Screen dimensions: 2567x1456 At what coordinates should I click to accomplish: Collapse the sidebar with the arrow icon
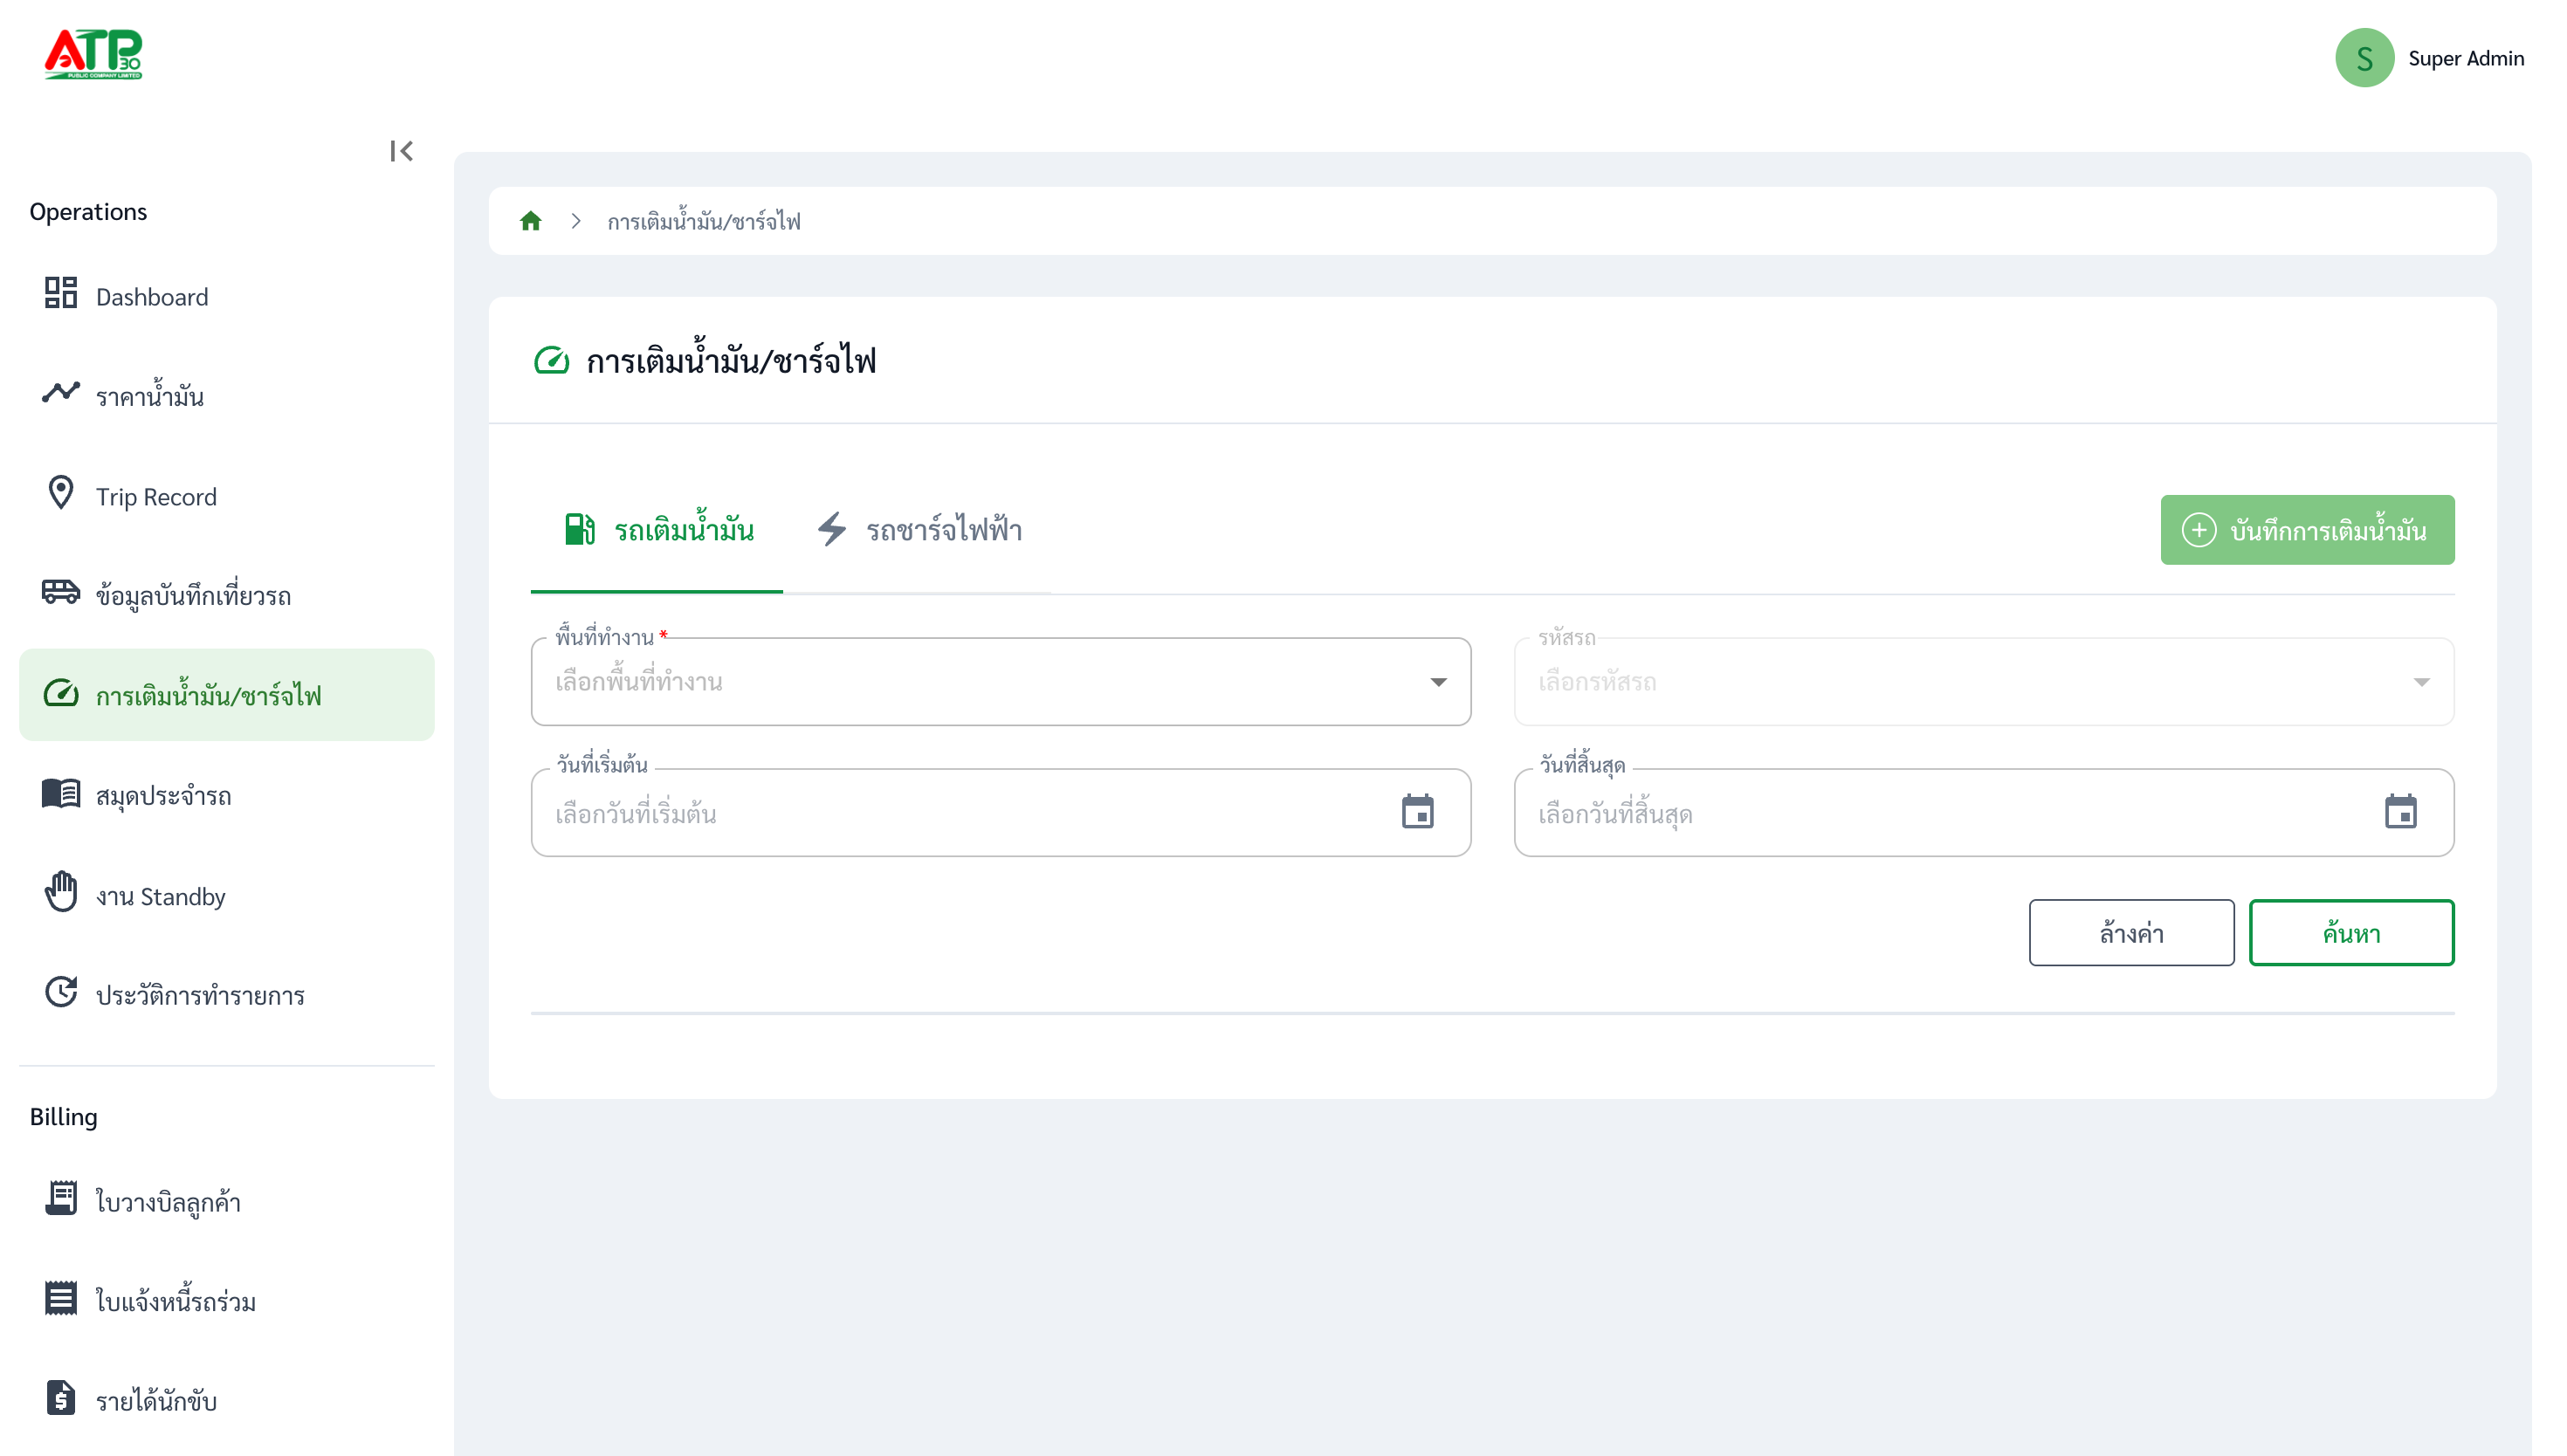click(x=401, y=151)
